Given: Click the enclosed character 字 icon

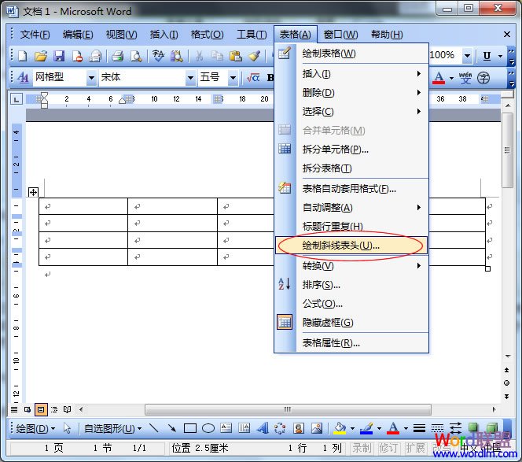Looking at the screenshot, I should [483, 78].
